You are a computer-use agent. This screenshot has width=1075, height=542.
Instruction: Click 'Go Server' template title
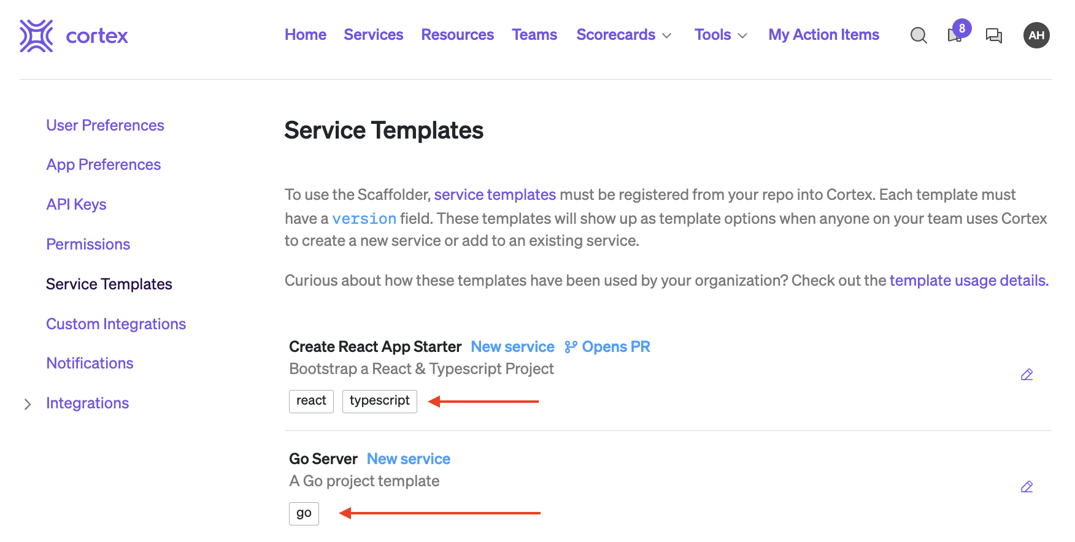click(x=323, y=459)
